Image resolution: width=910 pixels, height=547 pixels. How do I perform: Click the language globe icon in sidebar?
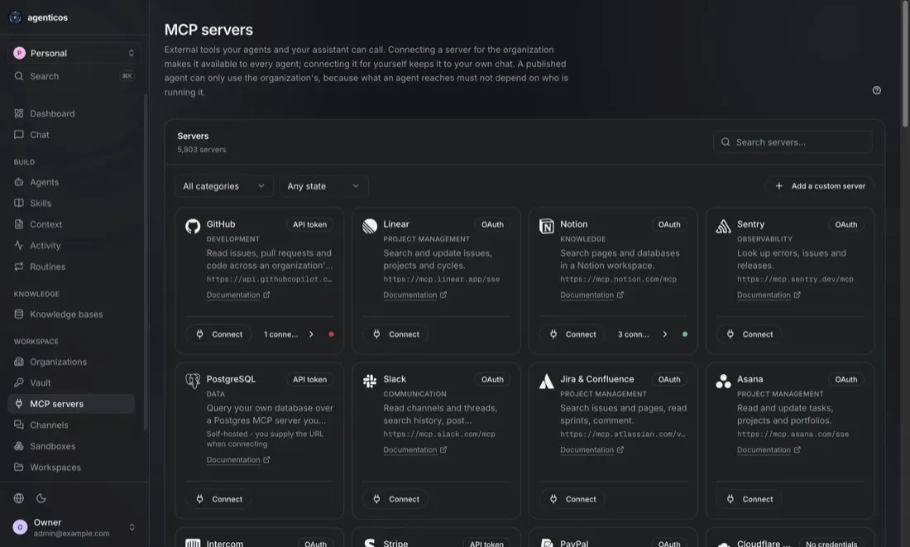18,497
